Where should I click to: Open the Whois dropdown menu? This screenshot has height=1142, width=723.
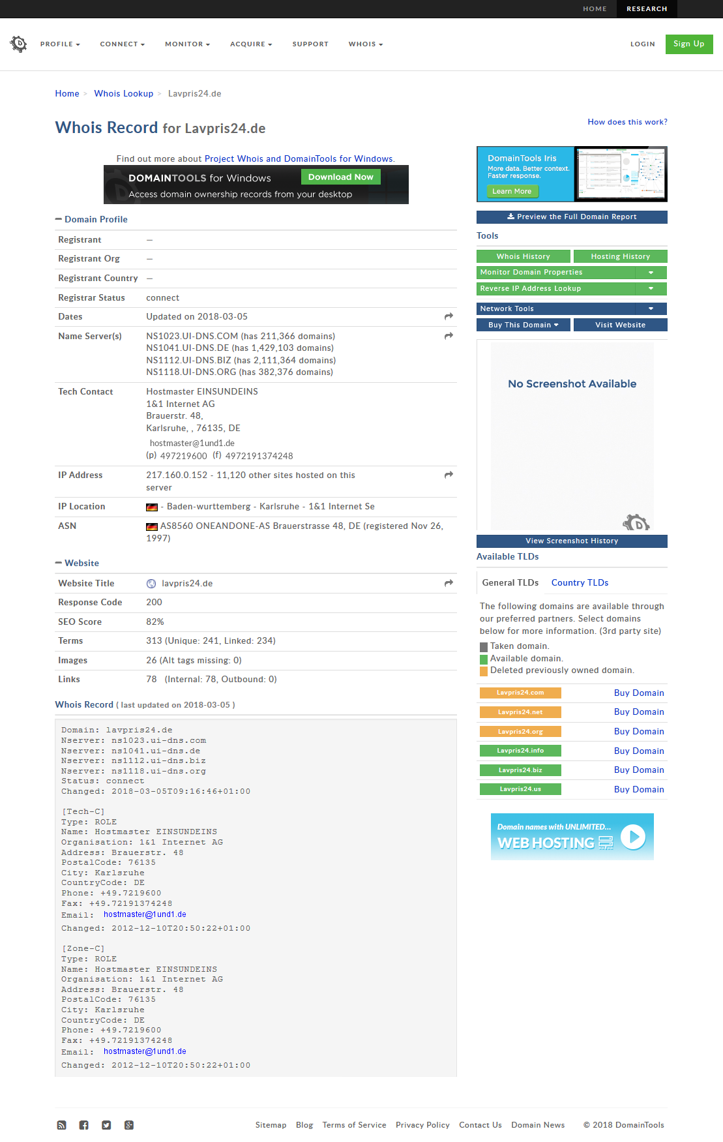[366, 44]
